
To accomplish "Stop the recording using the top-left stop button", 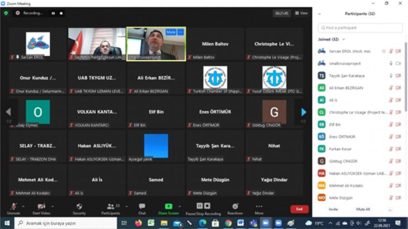I will coord(61,13).
